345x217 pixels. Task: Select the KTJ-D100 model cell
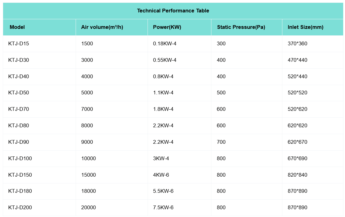[20, 159]
